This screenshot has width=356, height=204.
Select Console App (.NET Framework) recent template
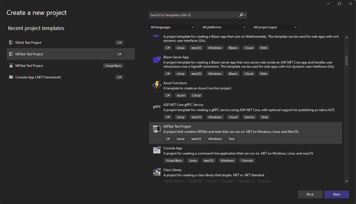71,77
